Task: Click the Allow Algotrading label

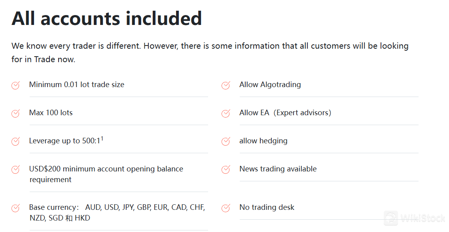Action: coord(270,85)
